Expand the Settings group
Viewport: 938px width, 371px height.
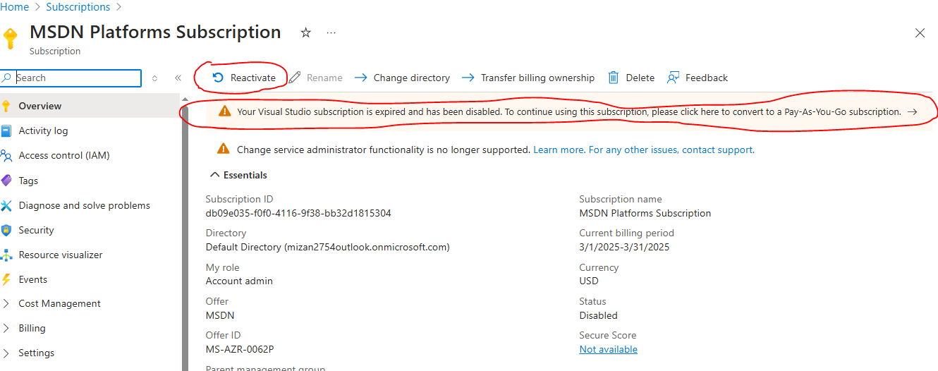point(6,353)
